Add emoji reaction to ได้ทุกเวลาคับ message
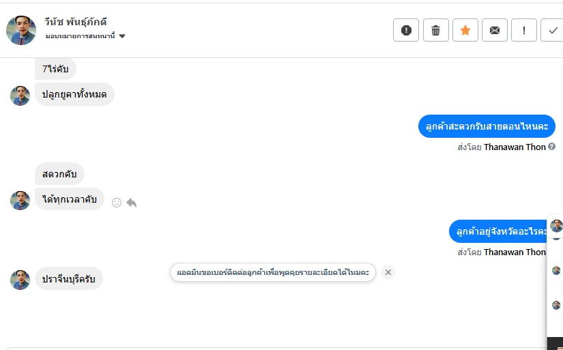Screen dimensions: 563x350 [116, 203]
